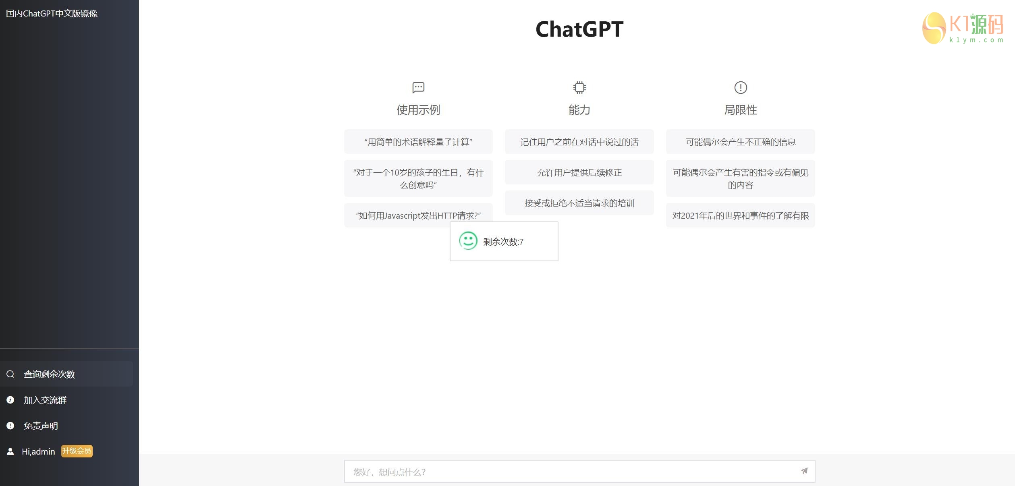Open the 查询剩余次数 menu item
1015x486 pixels.
pyautogui.click(x=50, y=374)
